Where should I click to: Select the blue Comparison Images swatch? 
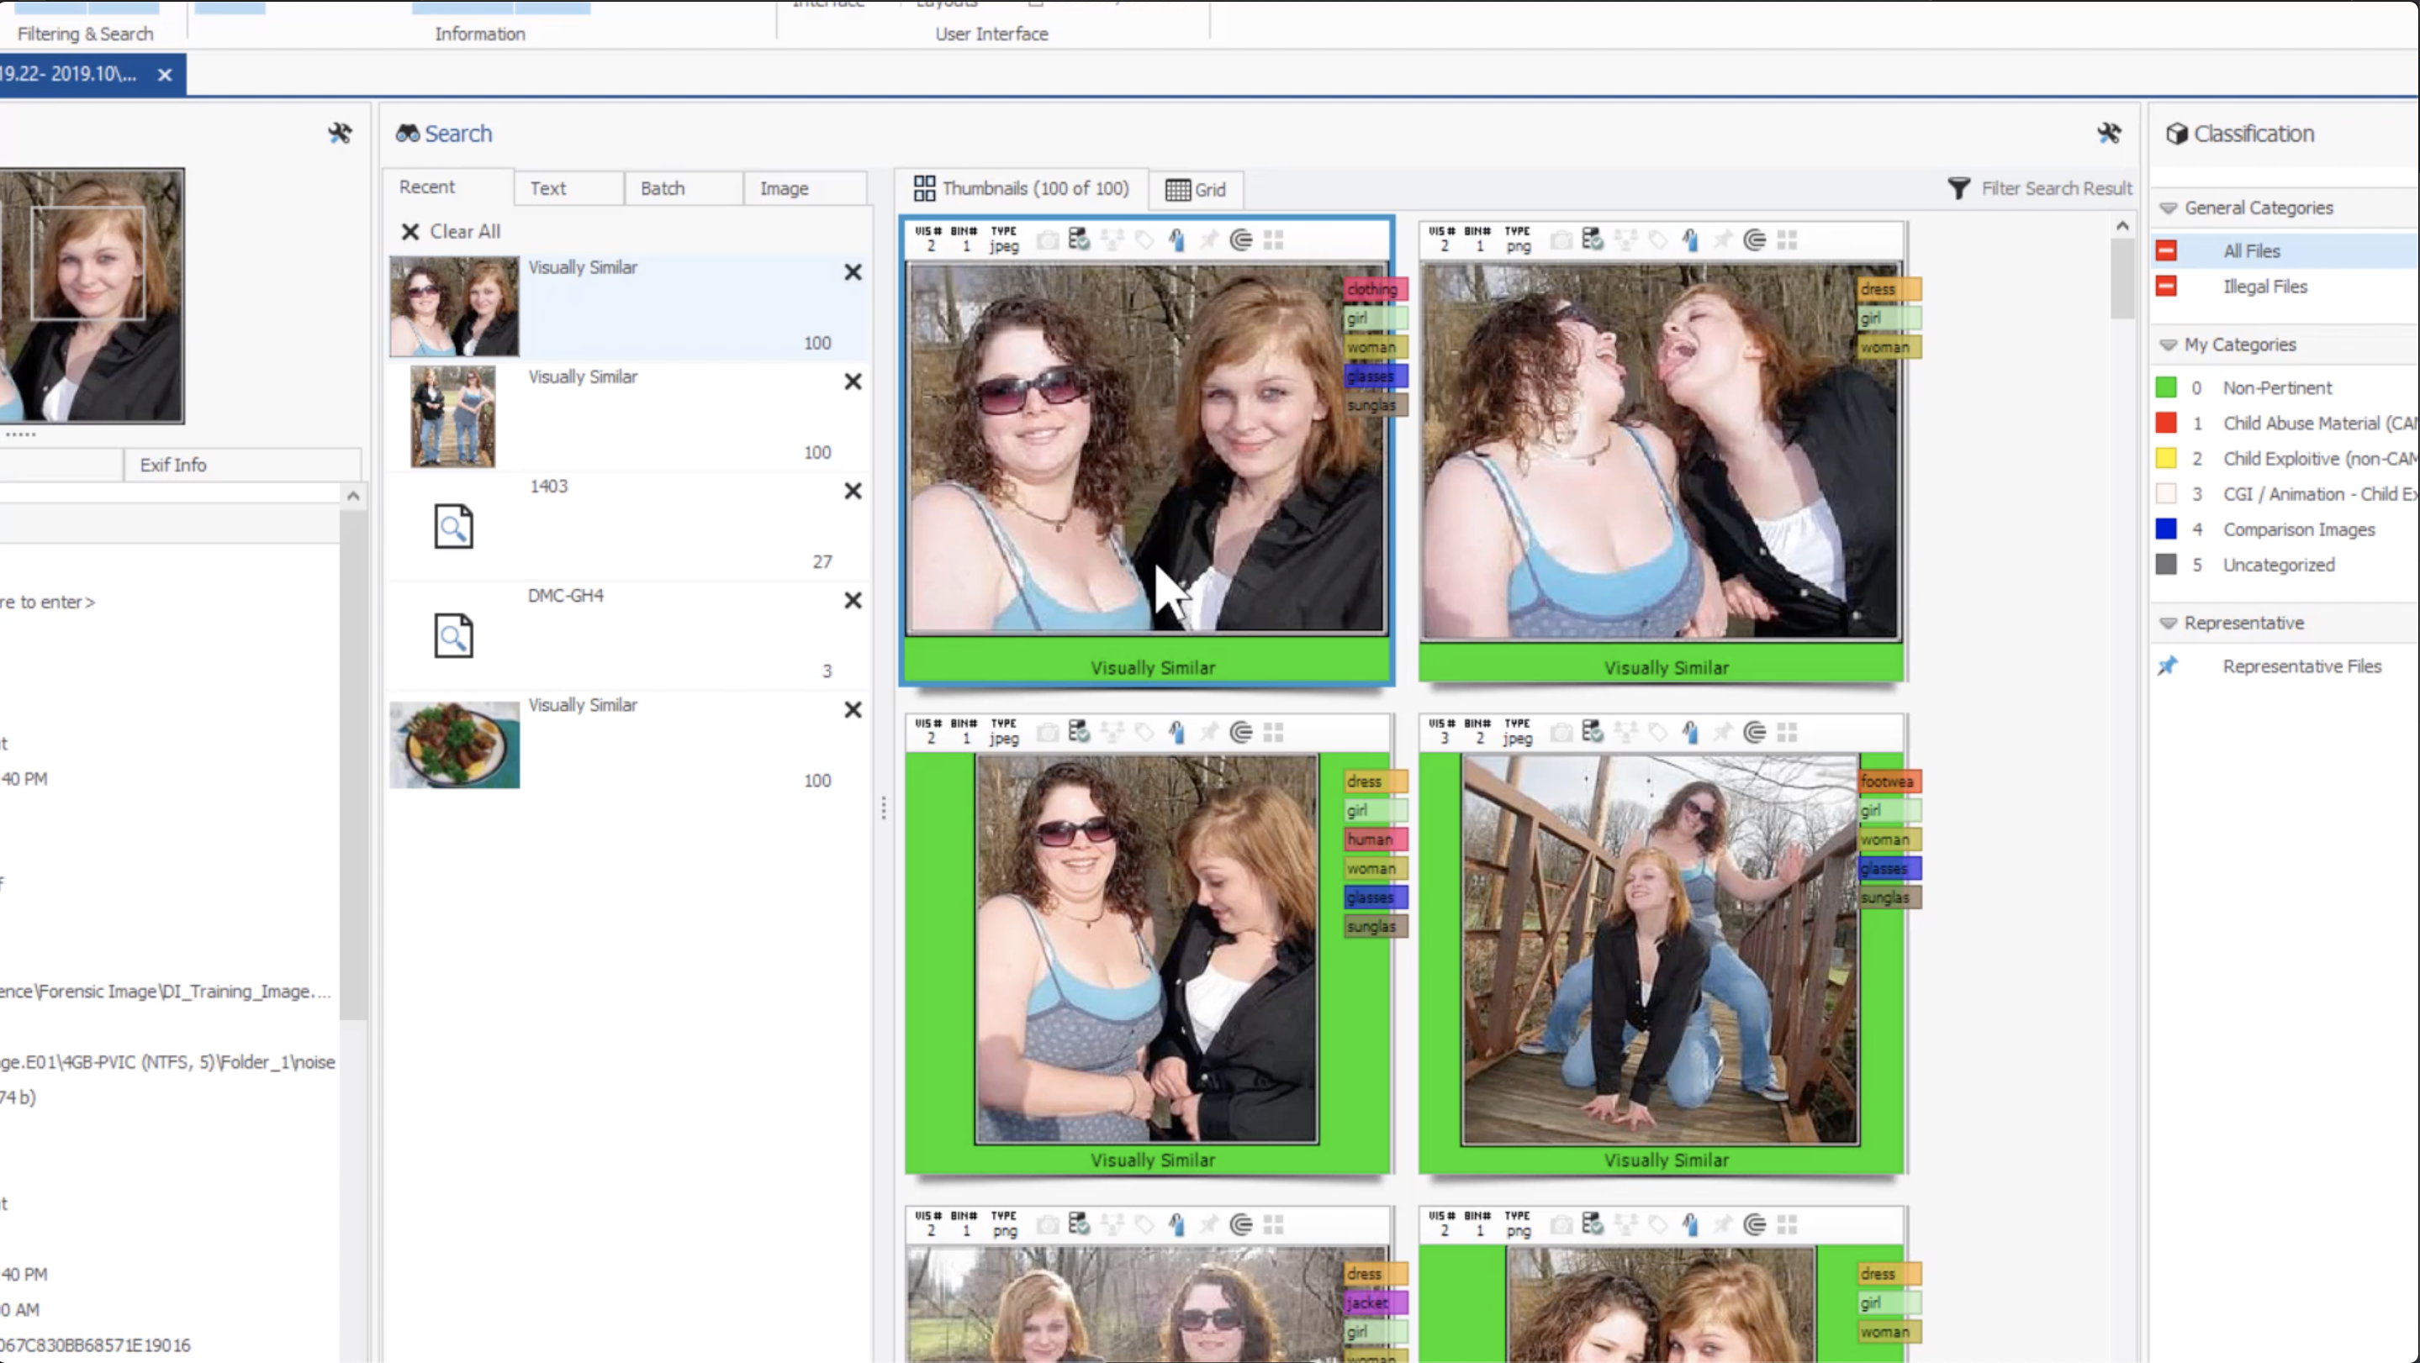(x=2166, y=529)
